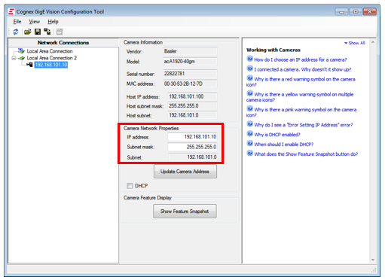The height and width of the screenshot is (280, 385).
Task: Collapse the Local Area Connection 2 tree node
Action: (14, 58)
